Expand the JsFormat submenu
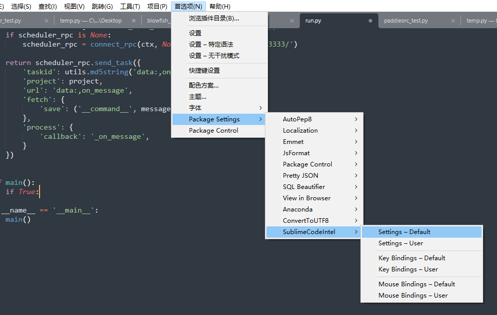The height and width of the screenshot is (315, 497). 314,153
